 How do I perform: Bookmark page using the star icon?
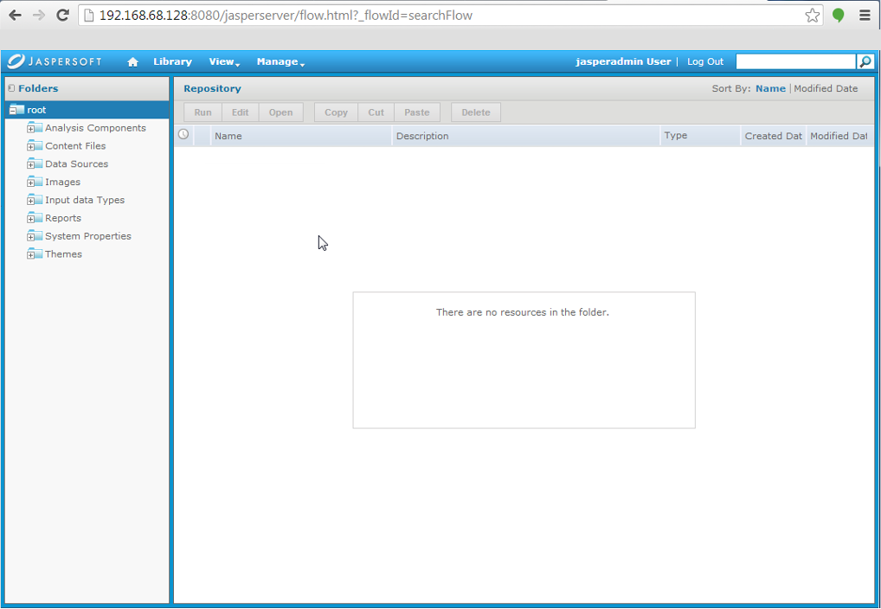812,16
